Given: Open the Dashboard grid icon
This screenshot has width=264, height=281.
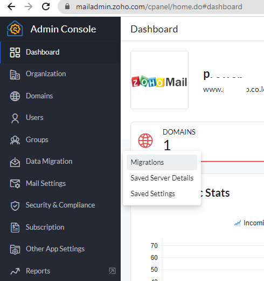Looking at the screenshot, I should pos(15,52).
